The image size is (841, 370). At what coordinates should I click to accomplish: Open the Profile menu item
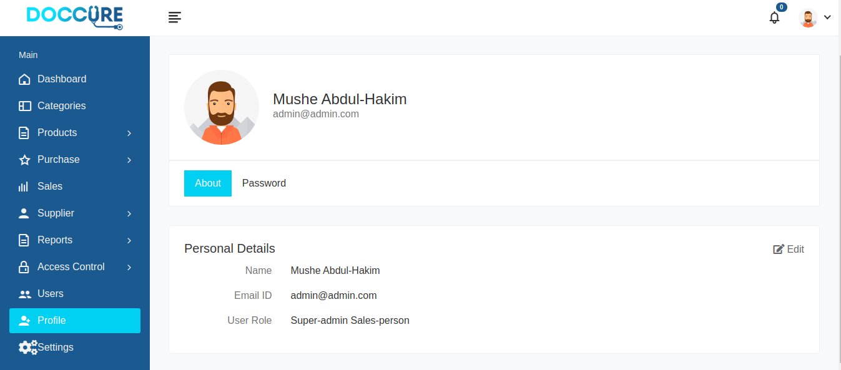point(75,321)
